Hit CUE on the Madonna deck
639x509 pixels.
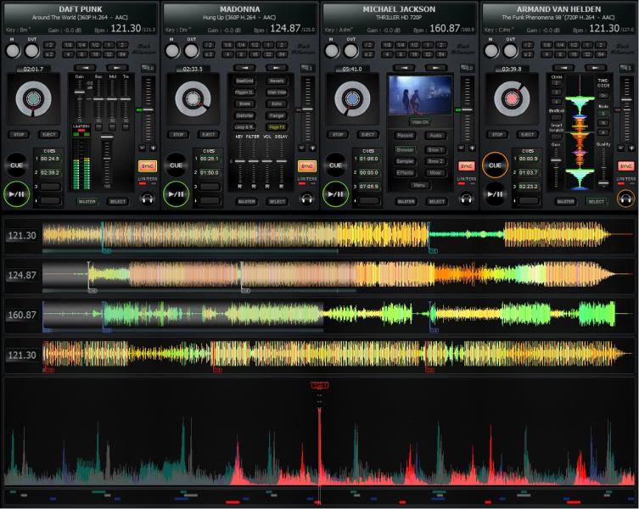176,165
